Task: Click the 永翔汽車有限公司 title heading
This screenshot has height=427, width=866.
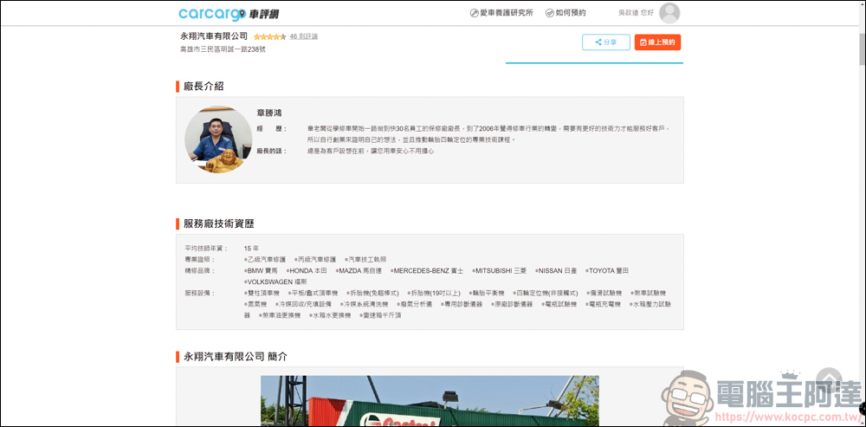Action: pyautogui.click(x=214, y=36)
